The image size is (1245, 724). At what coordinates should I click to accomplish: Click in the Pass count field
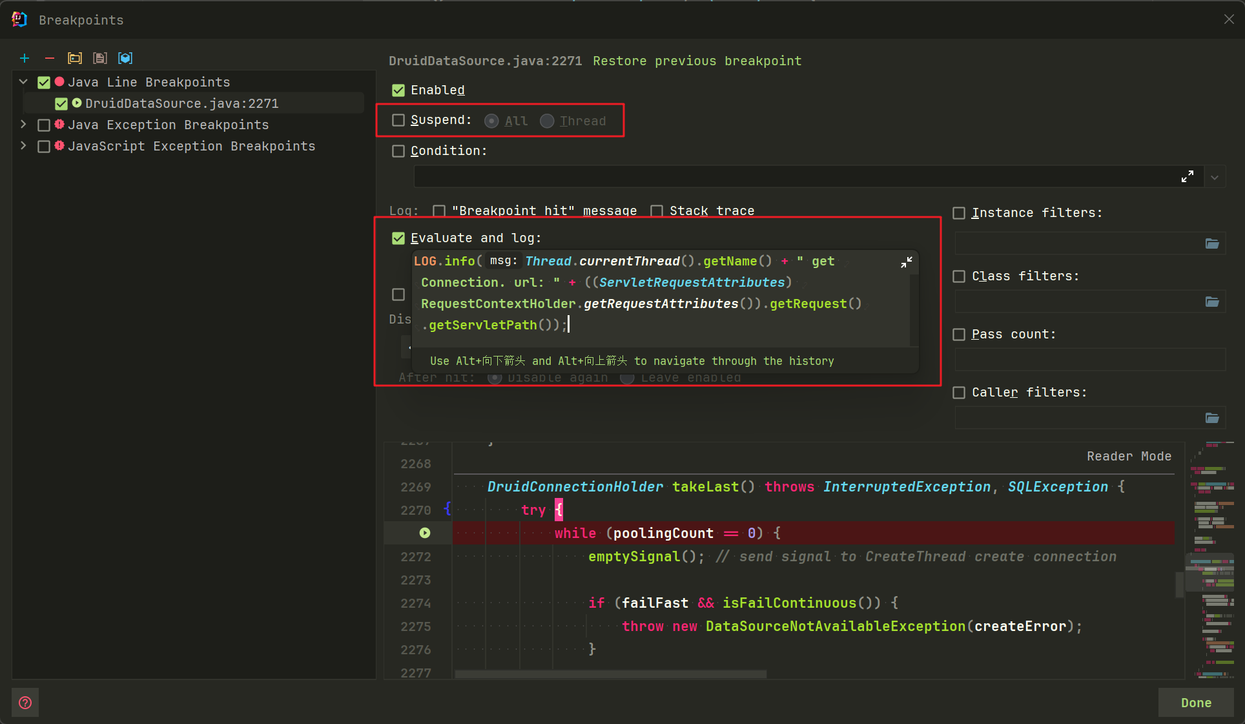coord(1090,360)
